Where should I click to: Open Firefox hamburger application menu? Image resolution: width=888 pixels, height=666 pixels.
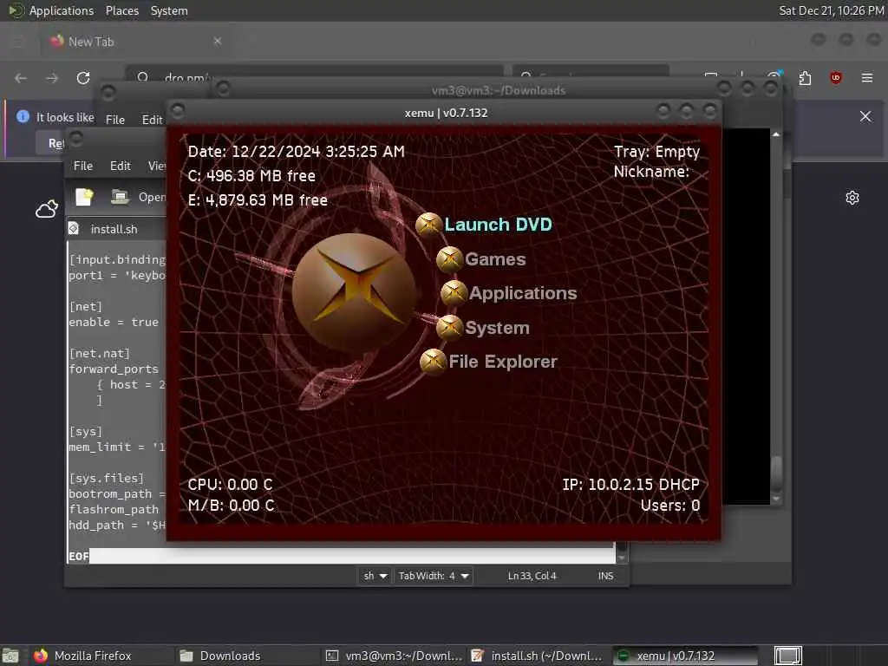pyautogui.click(x=867, y=78)
